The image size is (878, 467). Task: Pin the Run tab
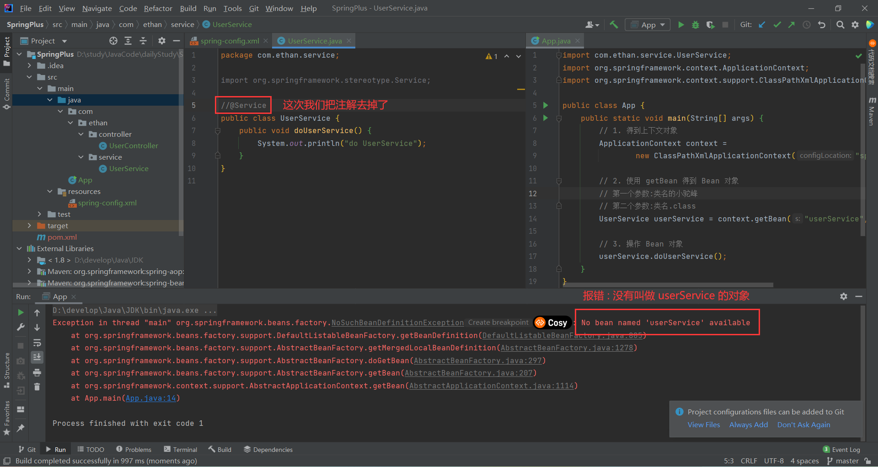click(21, 428)
